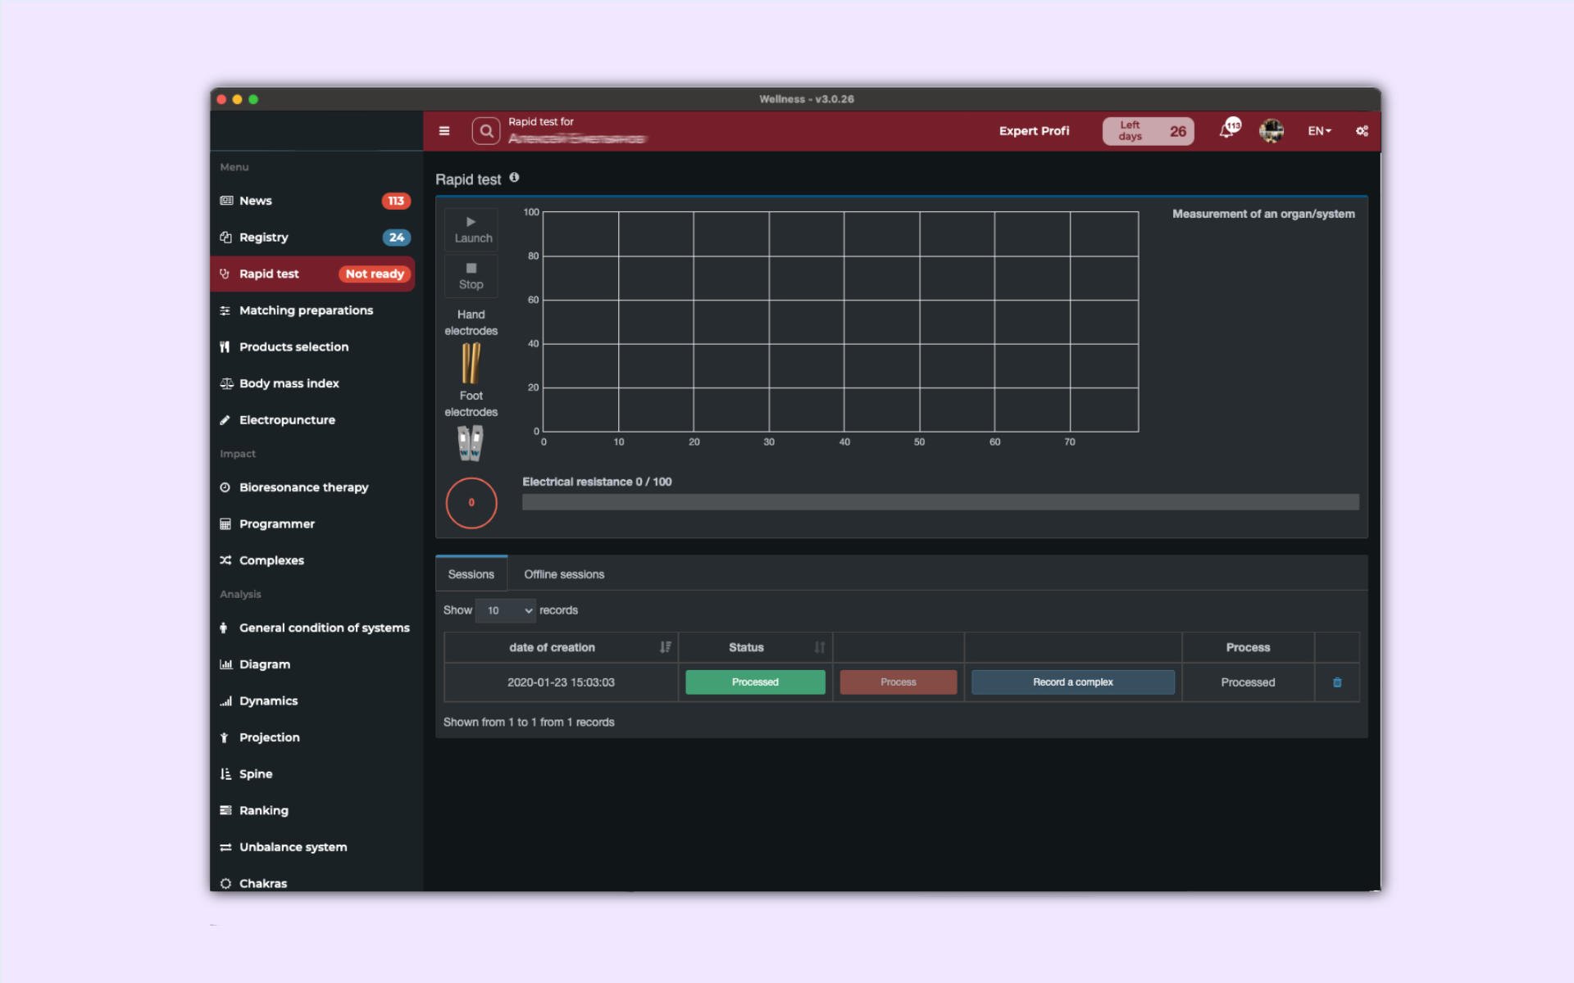Screen dimensions: 1574x983
Task: Select session date 2020-01-23 15:03:03
Action: (561, 682)
